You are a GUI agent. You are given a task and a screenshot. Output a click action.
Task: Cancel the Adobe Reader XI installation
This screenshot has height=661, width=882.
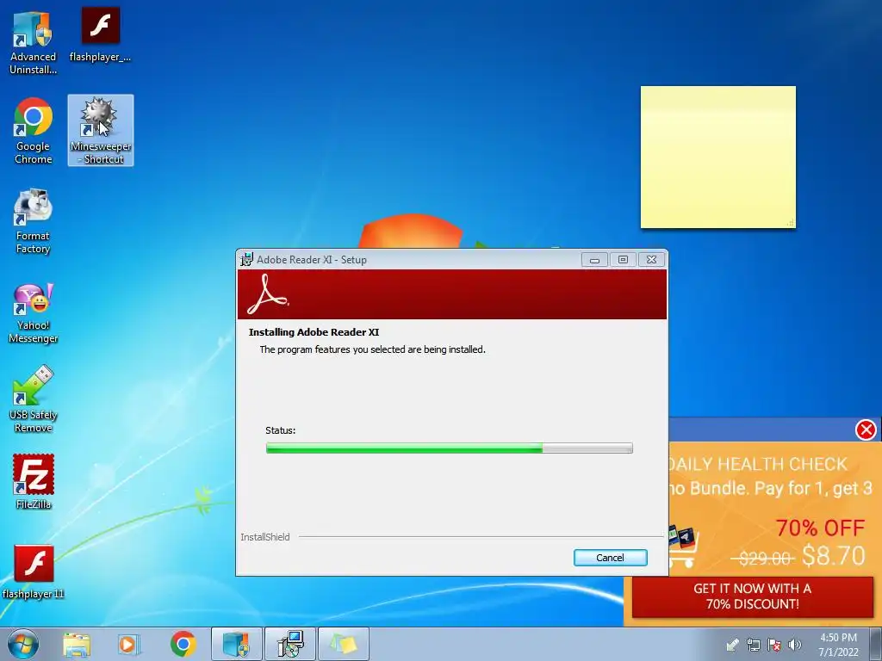point(611,558)
